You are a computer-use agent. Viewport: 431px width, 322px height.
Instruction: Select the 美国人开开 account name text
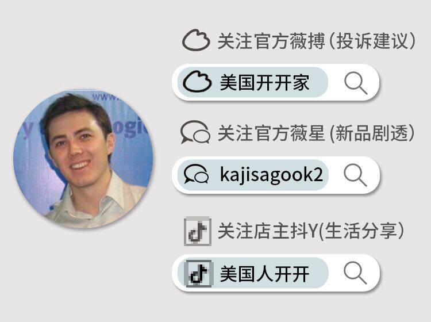[x=264, y=274]
